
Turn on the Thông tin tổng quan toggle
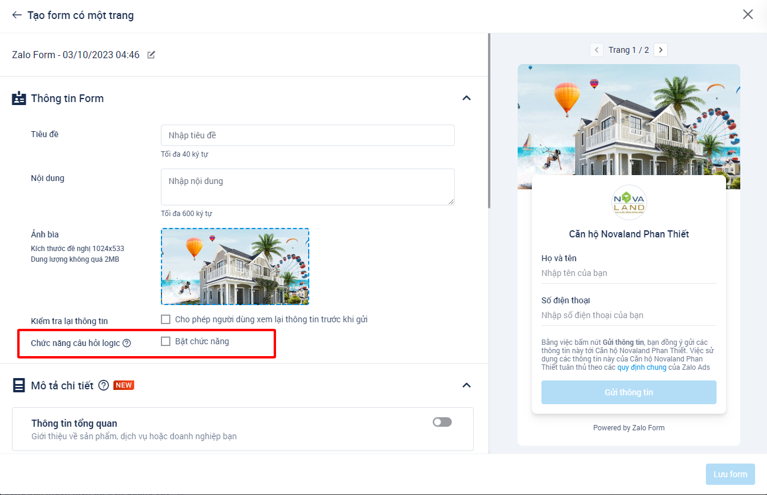click(x=442, y=421)
